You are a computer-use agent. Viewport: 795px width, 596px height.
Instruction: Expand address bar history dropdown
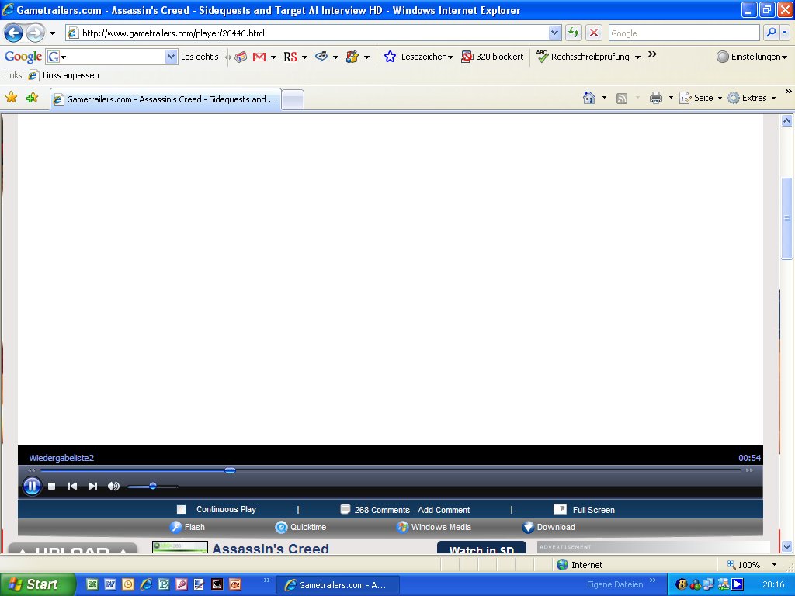coord(554,33)
